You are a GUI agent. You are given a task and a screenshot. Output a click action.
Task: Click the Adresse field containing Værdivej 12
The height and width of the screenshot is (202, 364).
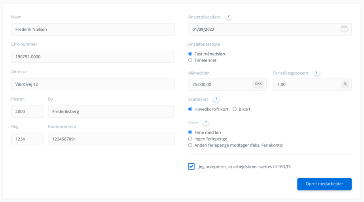[93, 84]
